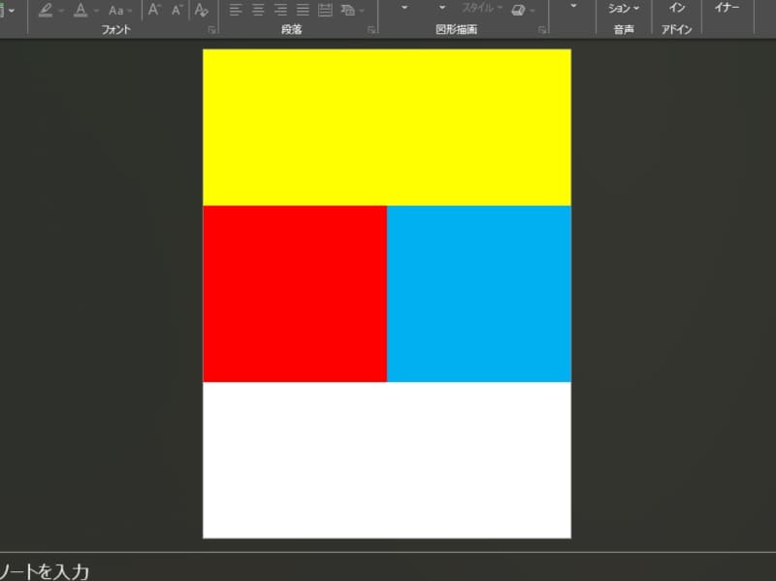Center align the text
The height and width of the screenshot is (581, 776).
(x=258, y=10)
